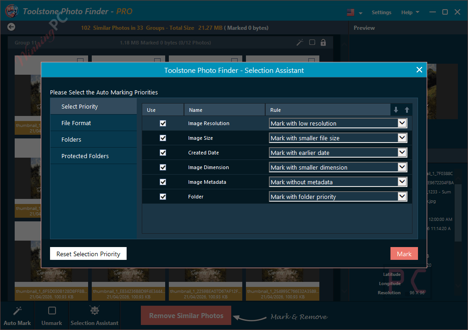Screen dimensions: 468x330
Task: Open the 'Mark with earlier date' dropdown
Action: [x=338, y=153]
